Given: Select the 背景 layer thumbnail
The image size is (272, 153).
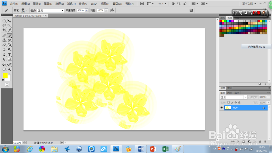Looking at the screenshot, I should click(x=228, y=108).
